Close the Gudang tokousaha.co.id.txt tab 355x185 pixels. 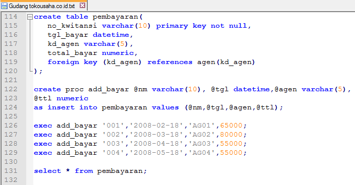click(83, 5)
